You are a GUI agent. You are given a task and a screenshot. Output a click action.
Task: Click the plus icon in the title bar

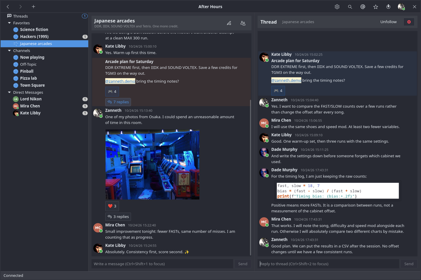click(33, 6)
